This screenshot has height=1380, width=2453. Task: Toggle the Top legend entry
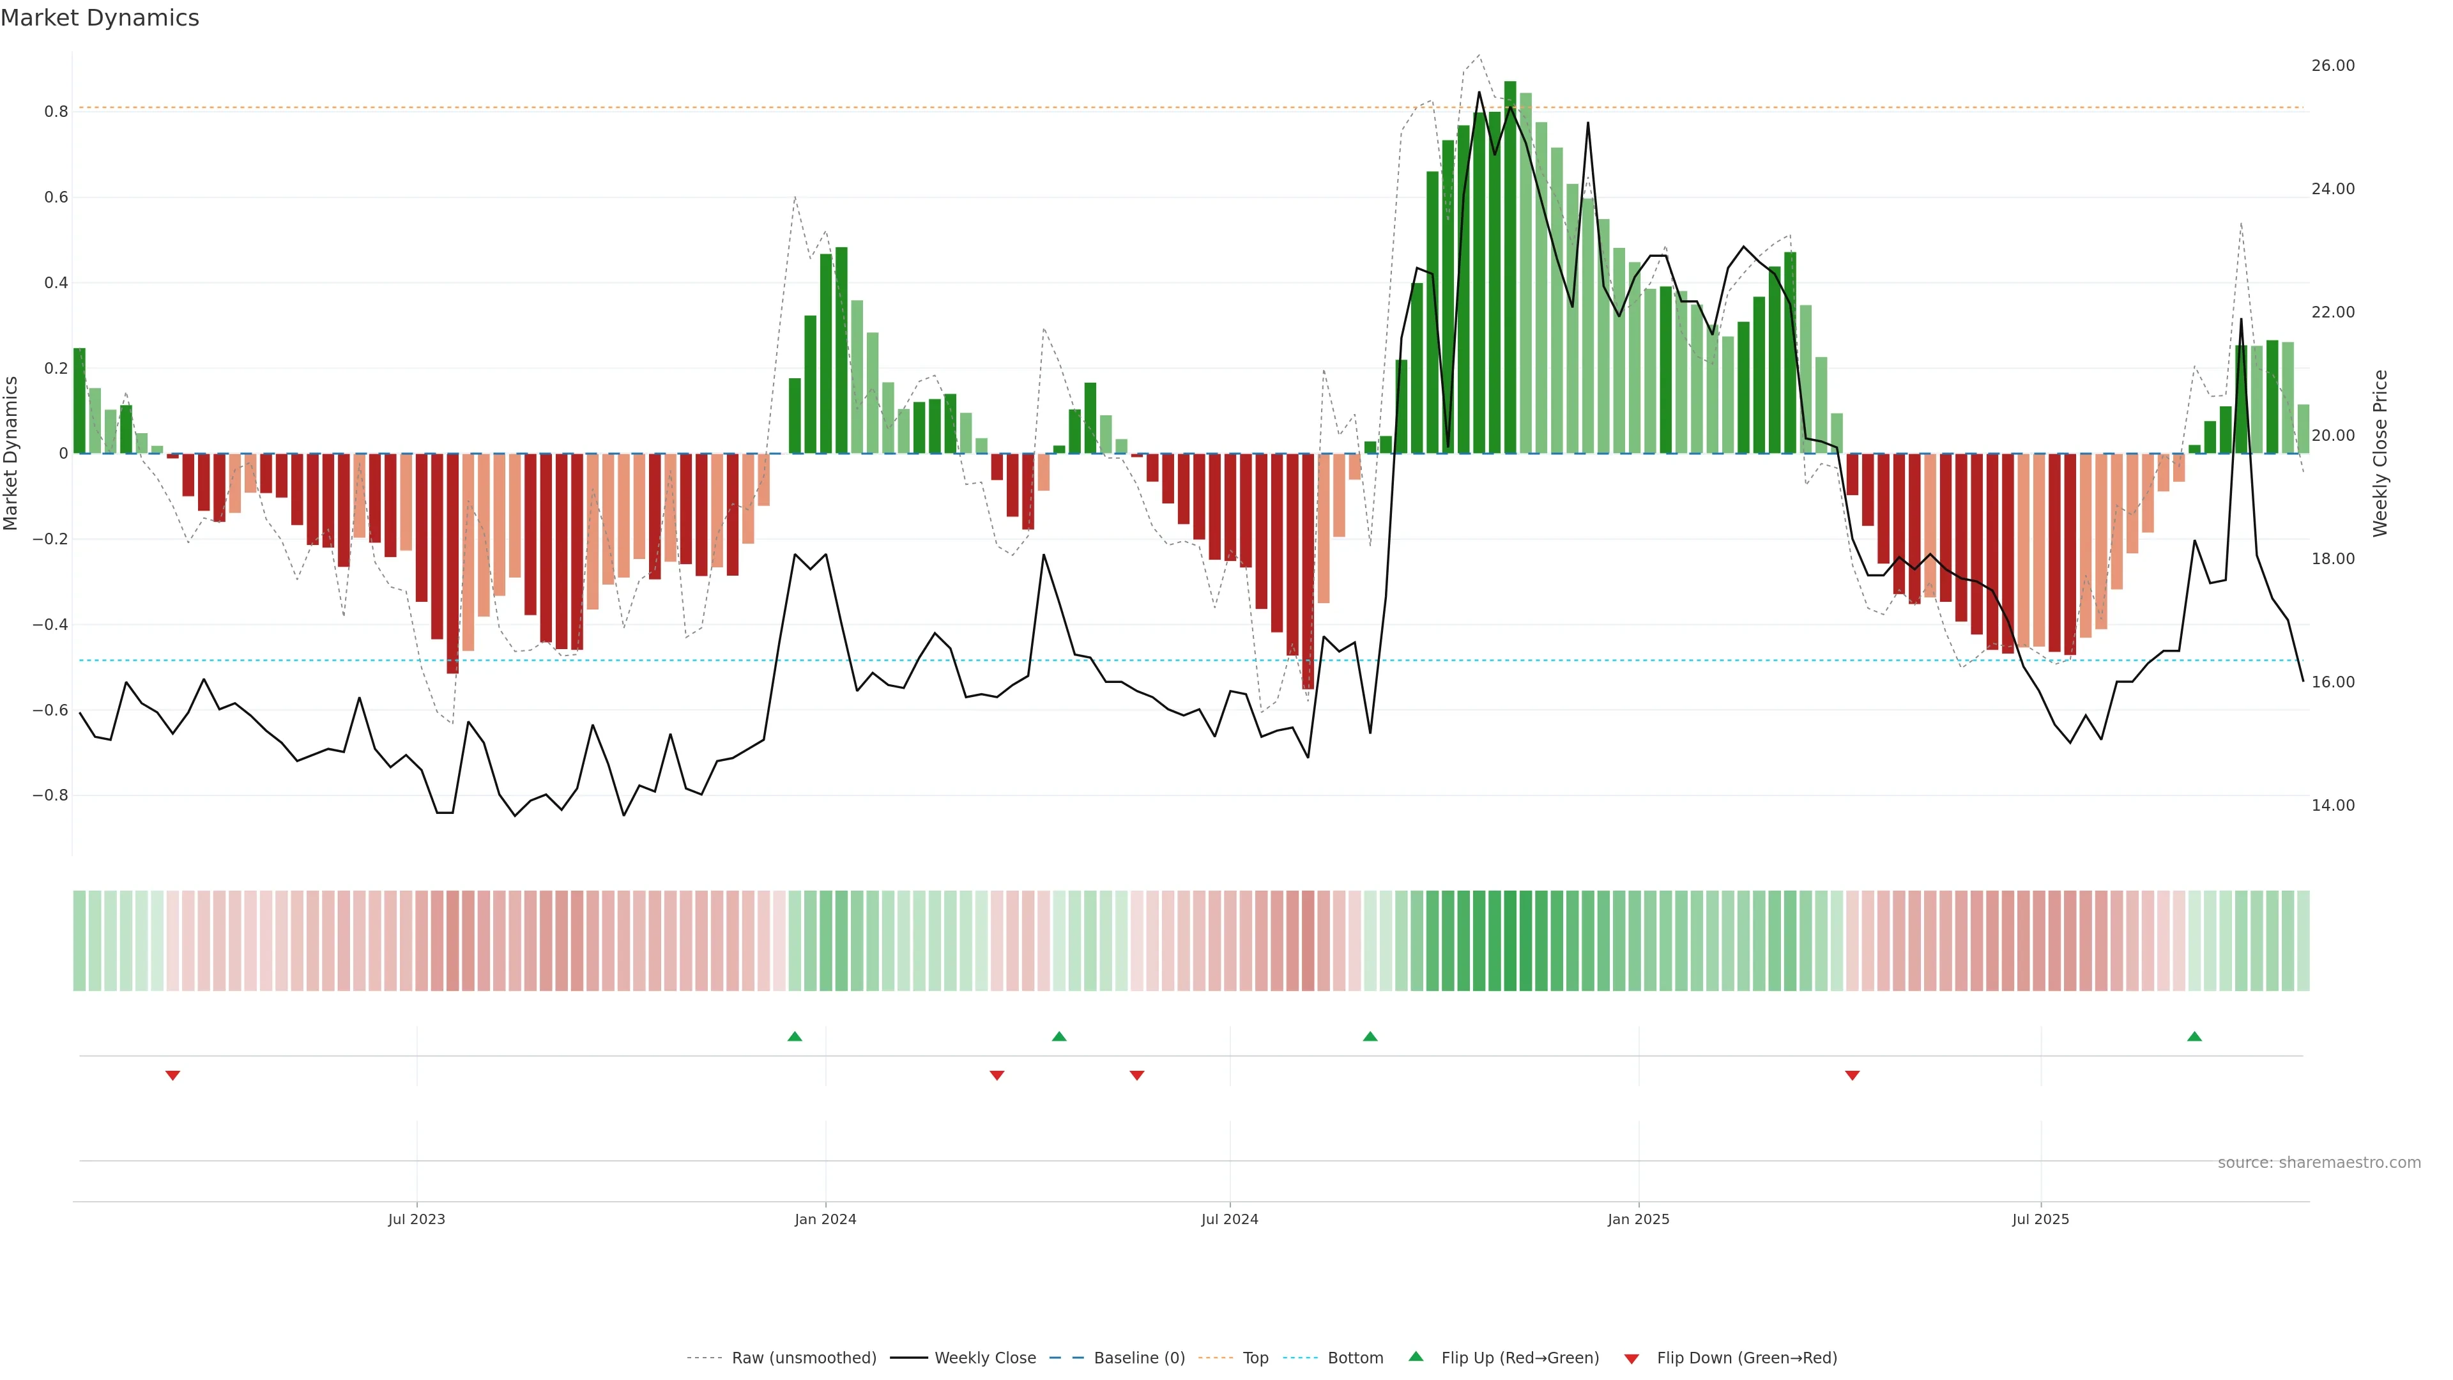point(1255,1358)
